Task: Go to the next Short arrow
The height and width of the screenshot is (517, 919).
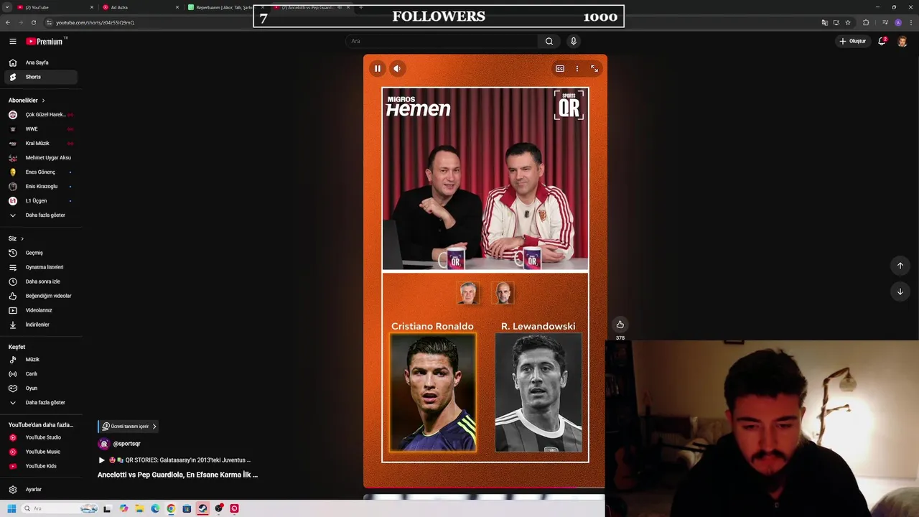Action: click(900, 292)
